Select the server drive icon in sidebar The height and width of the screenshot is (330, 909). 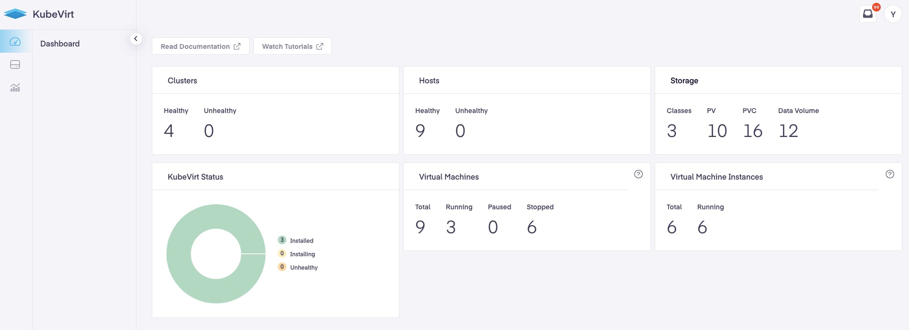pyautogui.click(x=15, y=65)
